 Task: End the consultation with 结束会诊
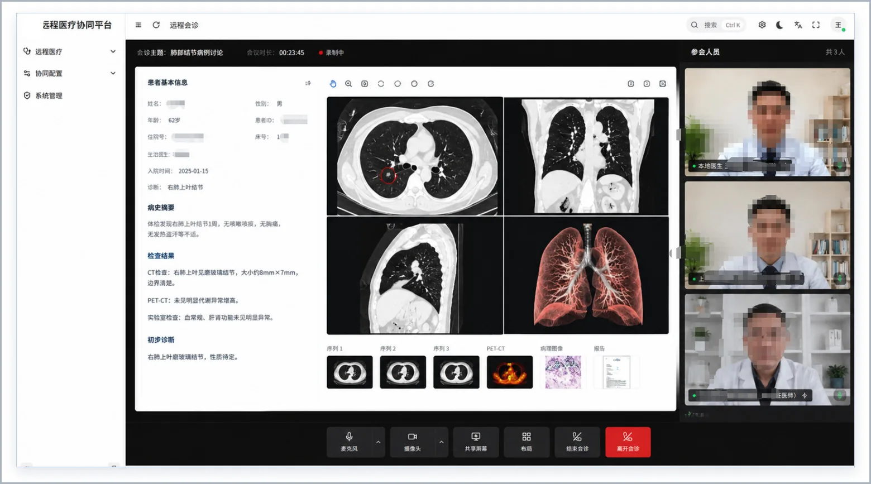pyautogui.click(x=577, y=442)
